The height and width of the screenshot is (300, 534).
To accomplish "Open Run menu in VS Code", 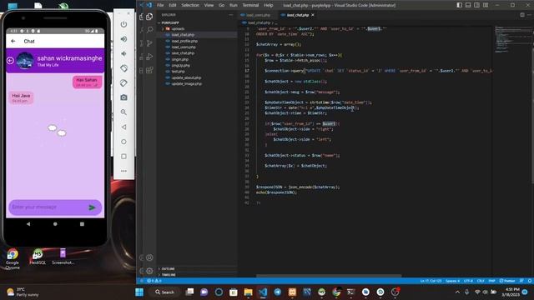I will coord(234,5).
